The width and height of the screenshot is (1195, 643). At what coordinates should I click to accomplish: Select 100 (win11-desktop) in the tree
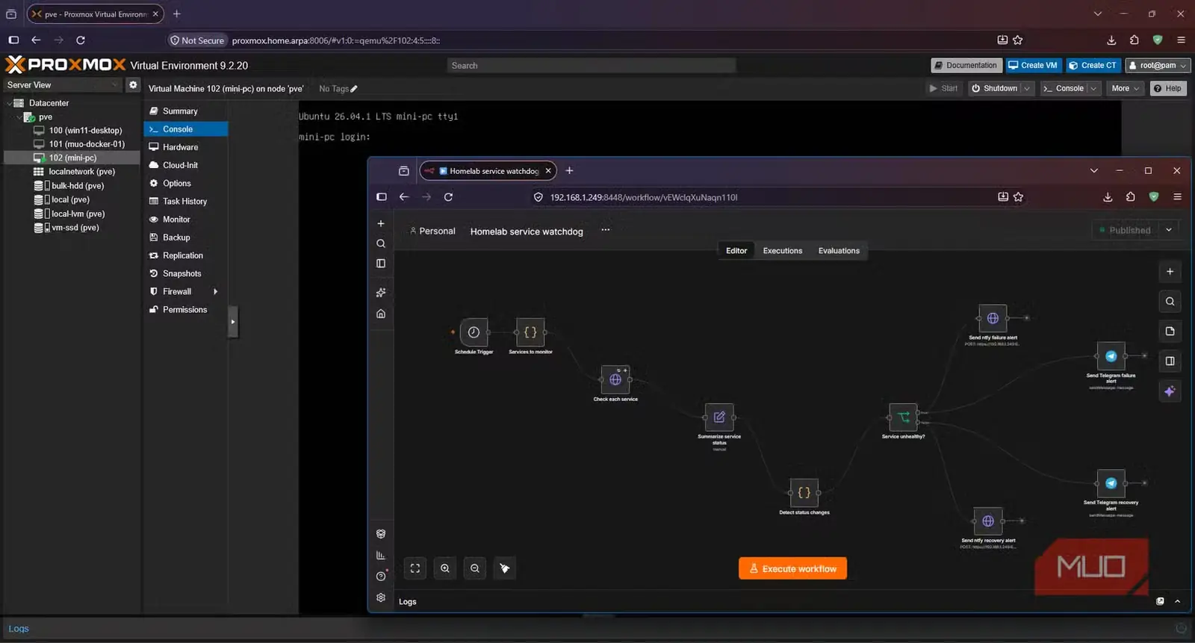click(85, 131)
